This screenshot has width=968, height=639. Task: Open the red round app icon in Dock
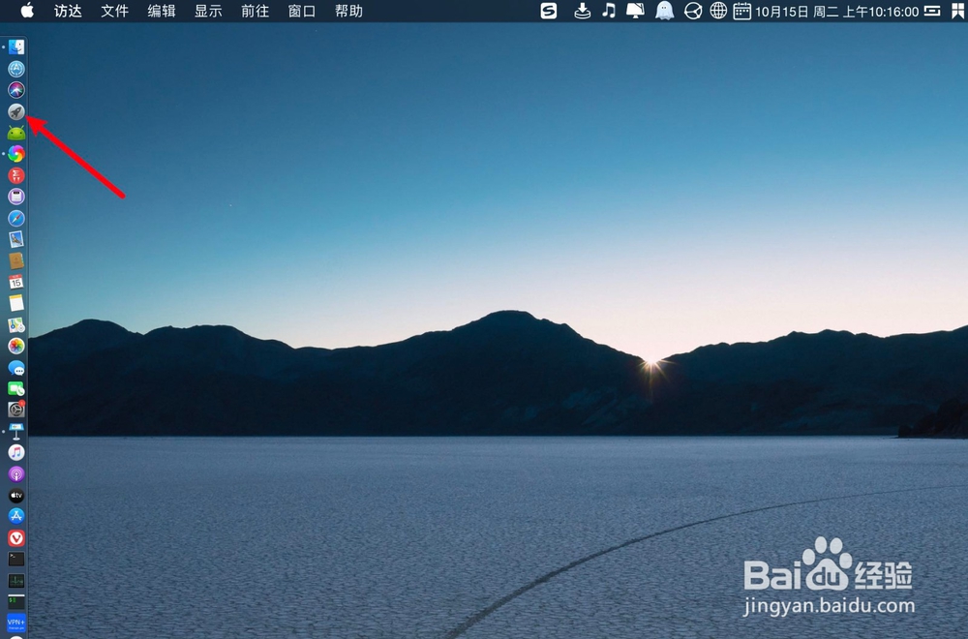pos(16,175)
